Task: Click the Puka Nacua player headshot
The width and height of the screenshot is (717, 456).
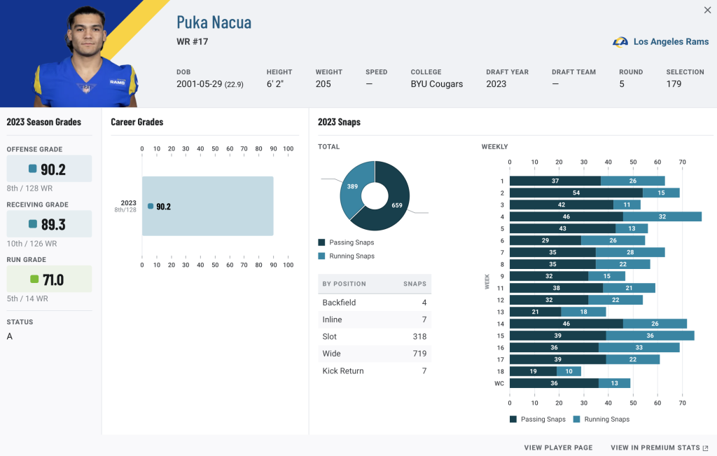Action: 85,56
